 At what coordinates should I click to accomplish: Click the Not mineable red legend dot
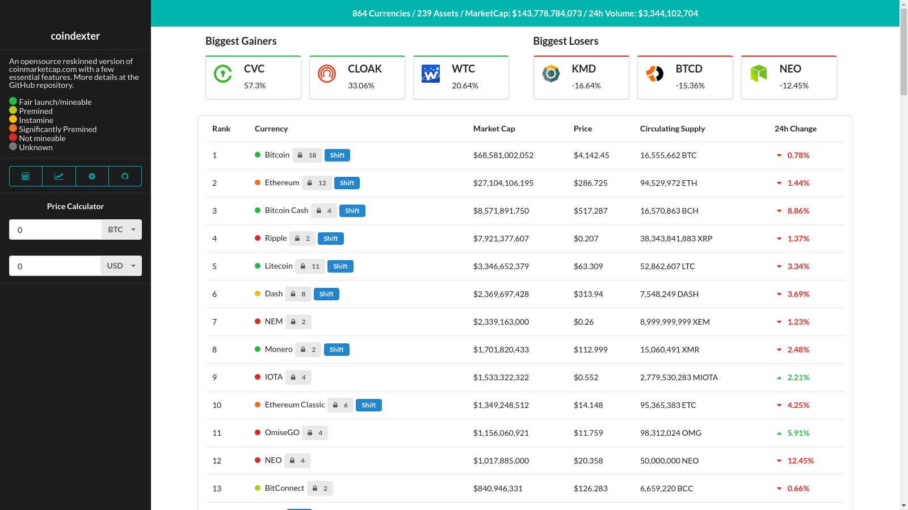click(13, 137)
